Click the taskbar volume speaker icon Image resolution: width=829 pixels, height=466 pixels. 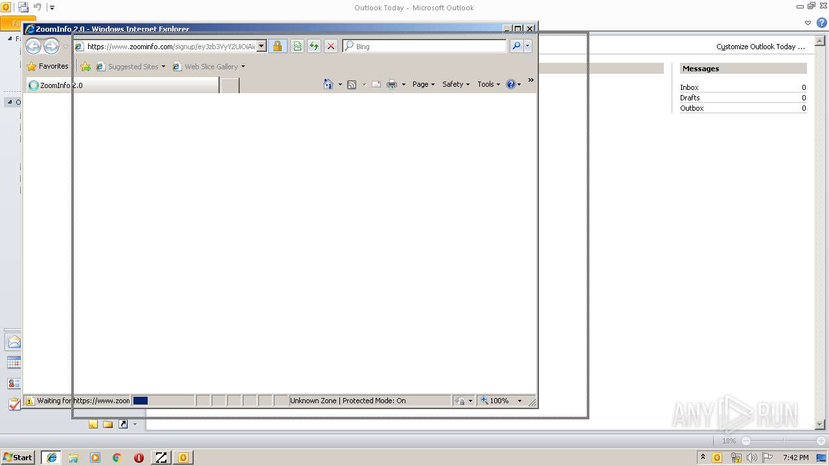[751, 458]
